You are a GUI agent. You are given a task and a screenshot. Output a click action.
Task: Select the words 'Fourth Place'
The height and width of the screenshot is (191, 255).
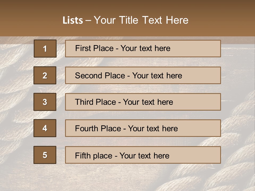click(98, 129)
